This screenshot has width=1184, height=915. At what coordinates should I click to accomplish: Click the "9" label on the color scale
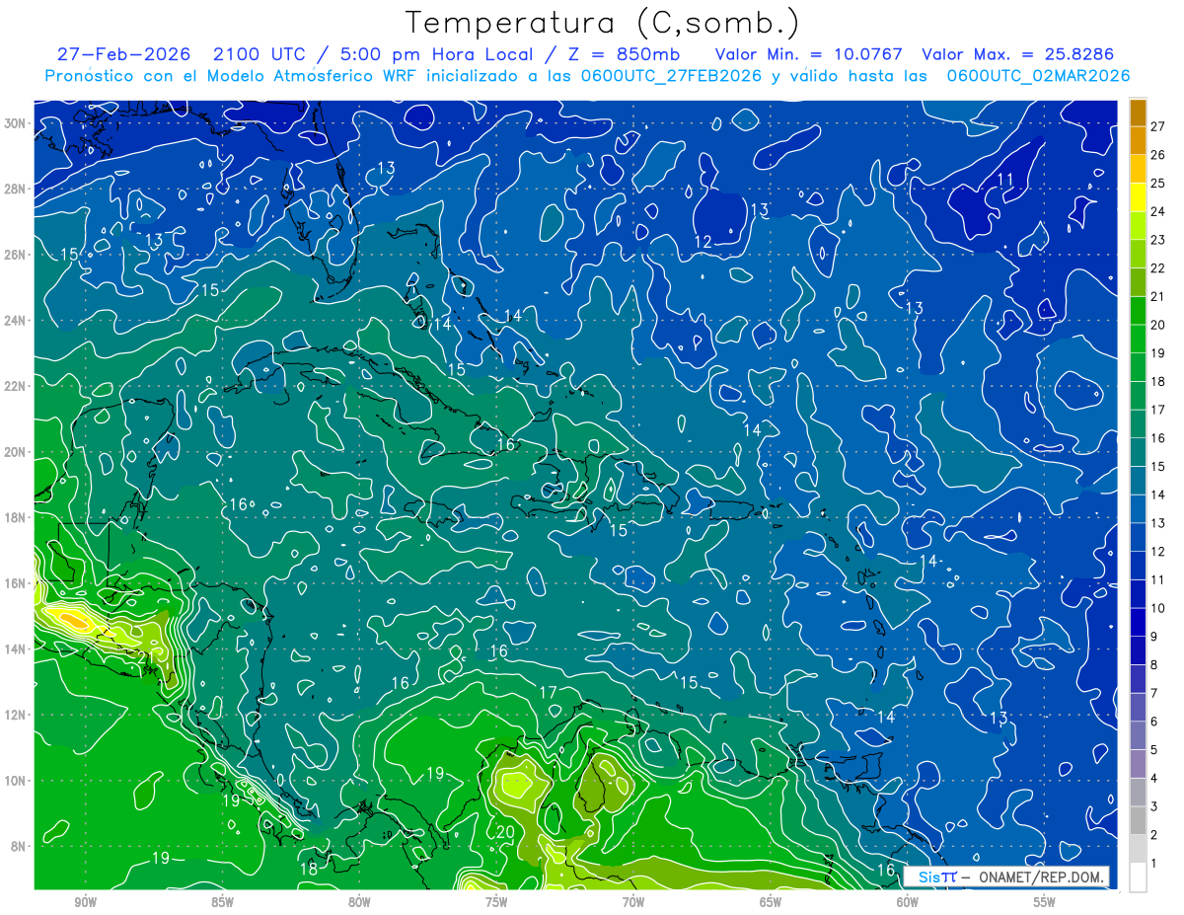point(1154,637)
